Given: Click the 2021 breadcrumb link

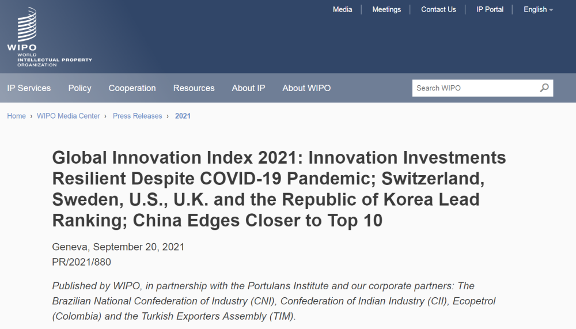Looking at the screenshot, I should [183, 116].
